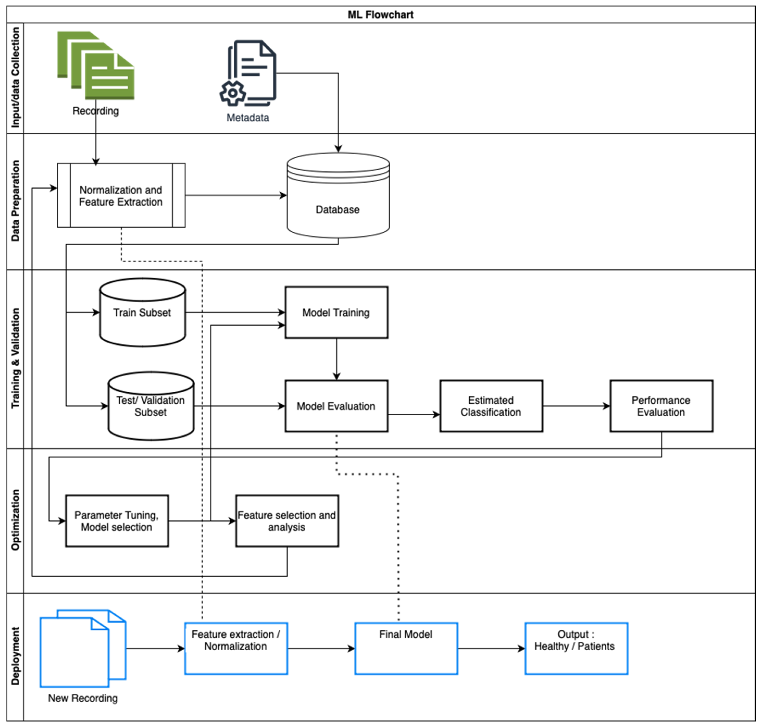
Task: Select the Train Subset cylinder
Action: coord(142,312)
